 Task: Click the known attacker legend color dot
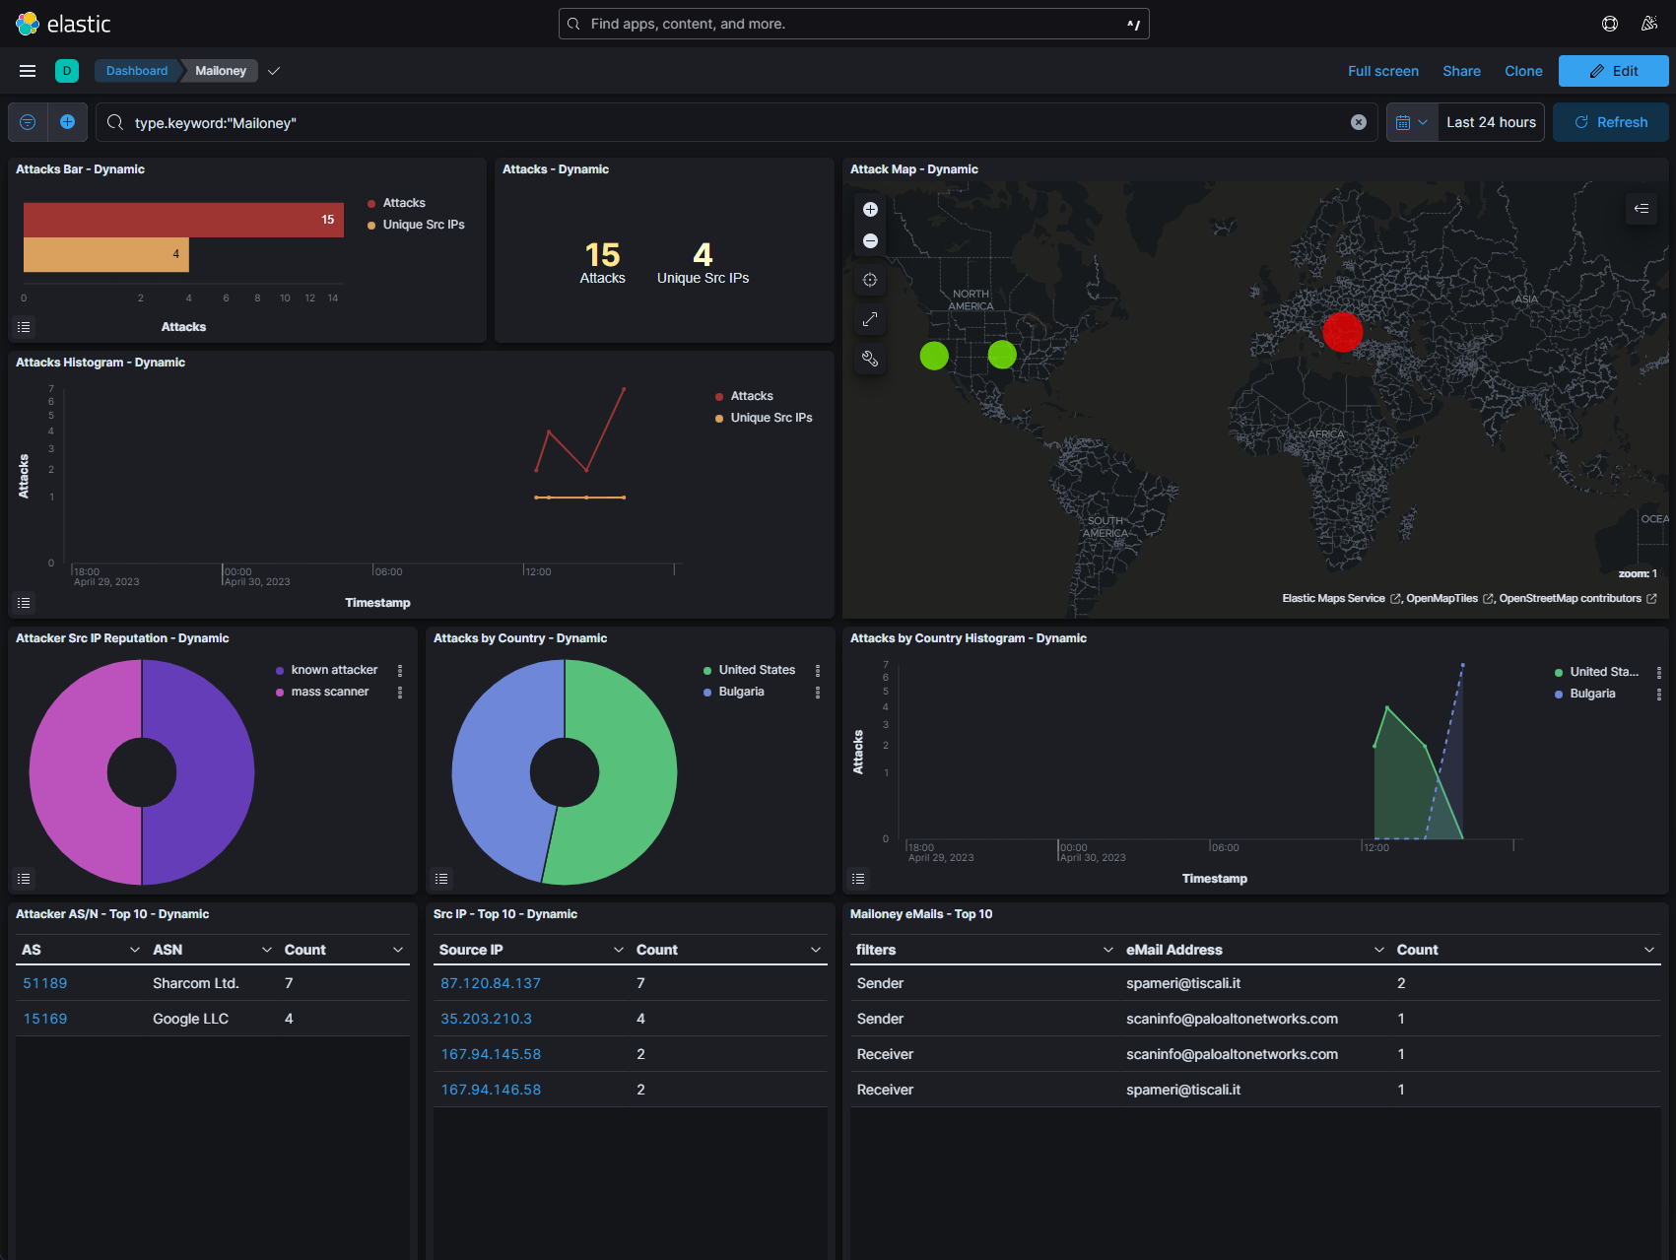pos(280,671)
